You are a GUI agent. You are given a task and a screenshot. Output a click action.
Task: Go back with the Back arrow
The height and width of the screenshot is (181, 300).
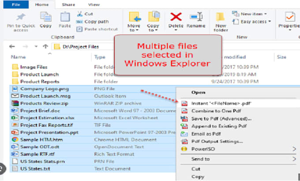tap(12, 46)
